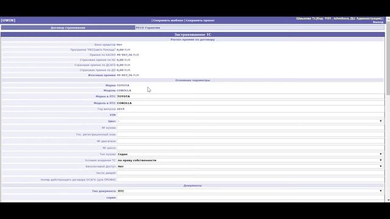This screenshot has width=390, height=219.
Task: Click the 'Банк кредитор' value Нет
Action: (119, 44)
